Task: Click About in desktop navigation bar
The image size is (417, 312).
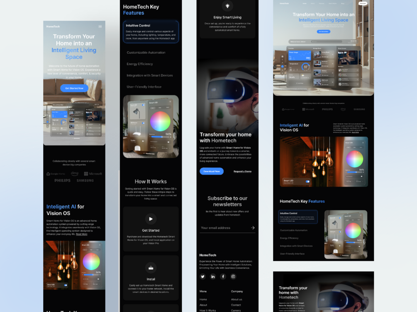Action: tap(313, 3)
